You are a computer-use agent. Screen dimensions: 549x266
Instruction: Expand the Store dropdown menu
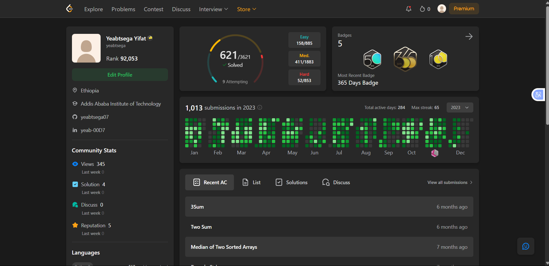coord(247,9)
